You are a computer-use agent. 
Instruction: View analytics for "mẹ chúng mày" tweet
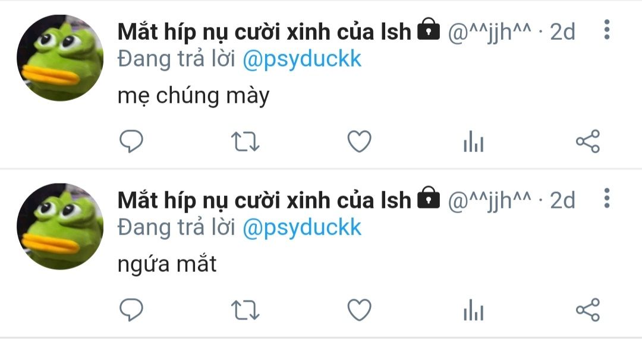(473, 141)
